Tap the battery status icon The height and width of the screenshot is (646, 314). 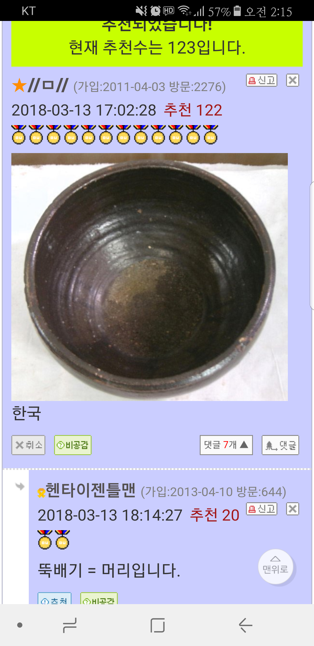(x=237, y=11)
